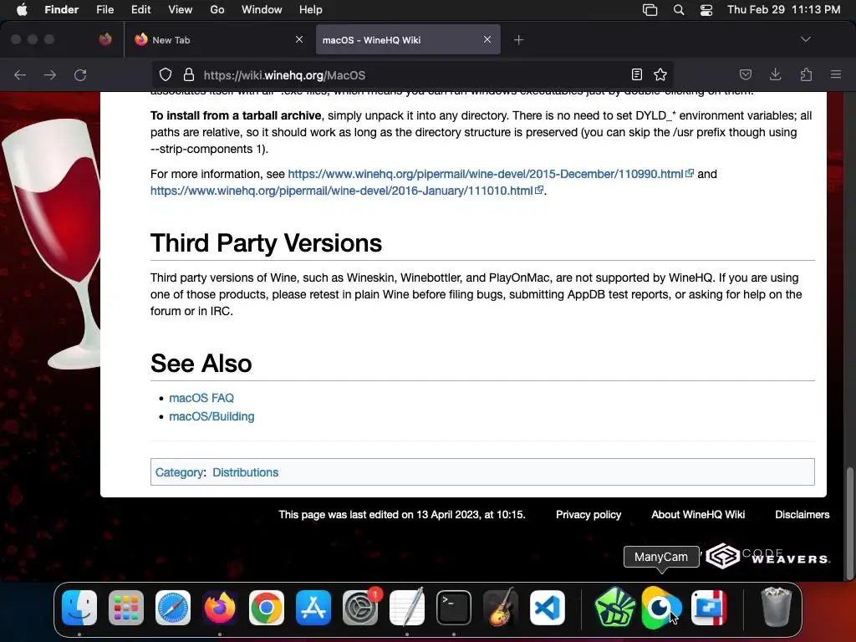The image size is (856, 642).
Task: Open the File menu
Action: tap(104, 10)
